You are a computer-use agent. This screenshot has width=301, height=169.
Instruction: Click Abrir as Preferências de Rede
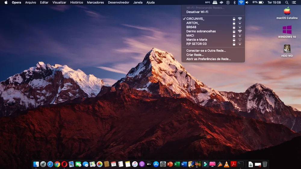tap(208, 59)
